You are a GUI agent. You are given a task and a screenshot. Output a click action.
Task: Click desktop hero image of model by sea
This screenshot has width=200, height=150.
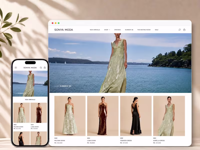[120, 63]
